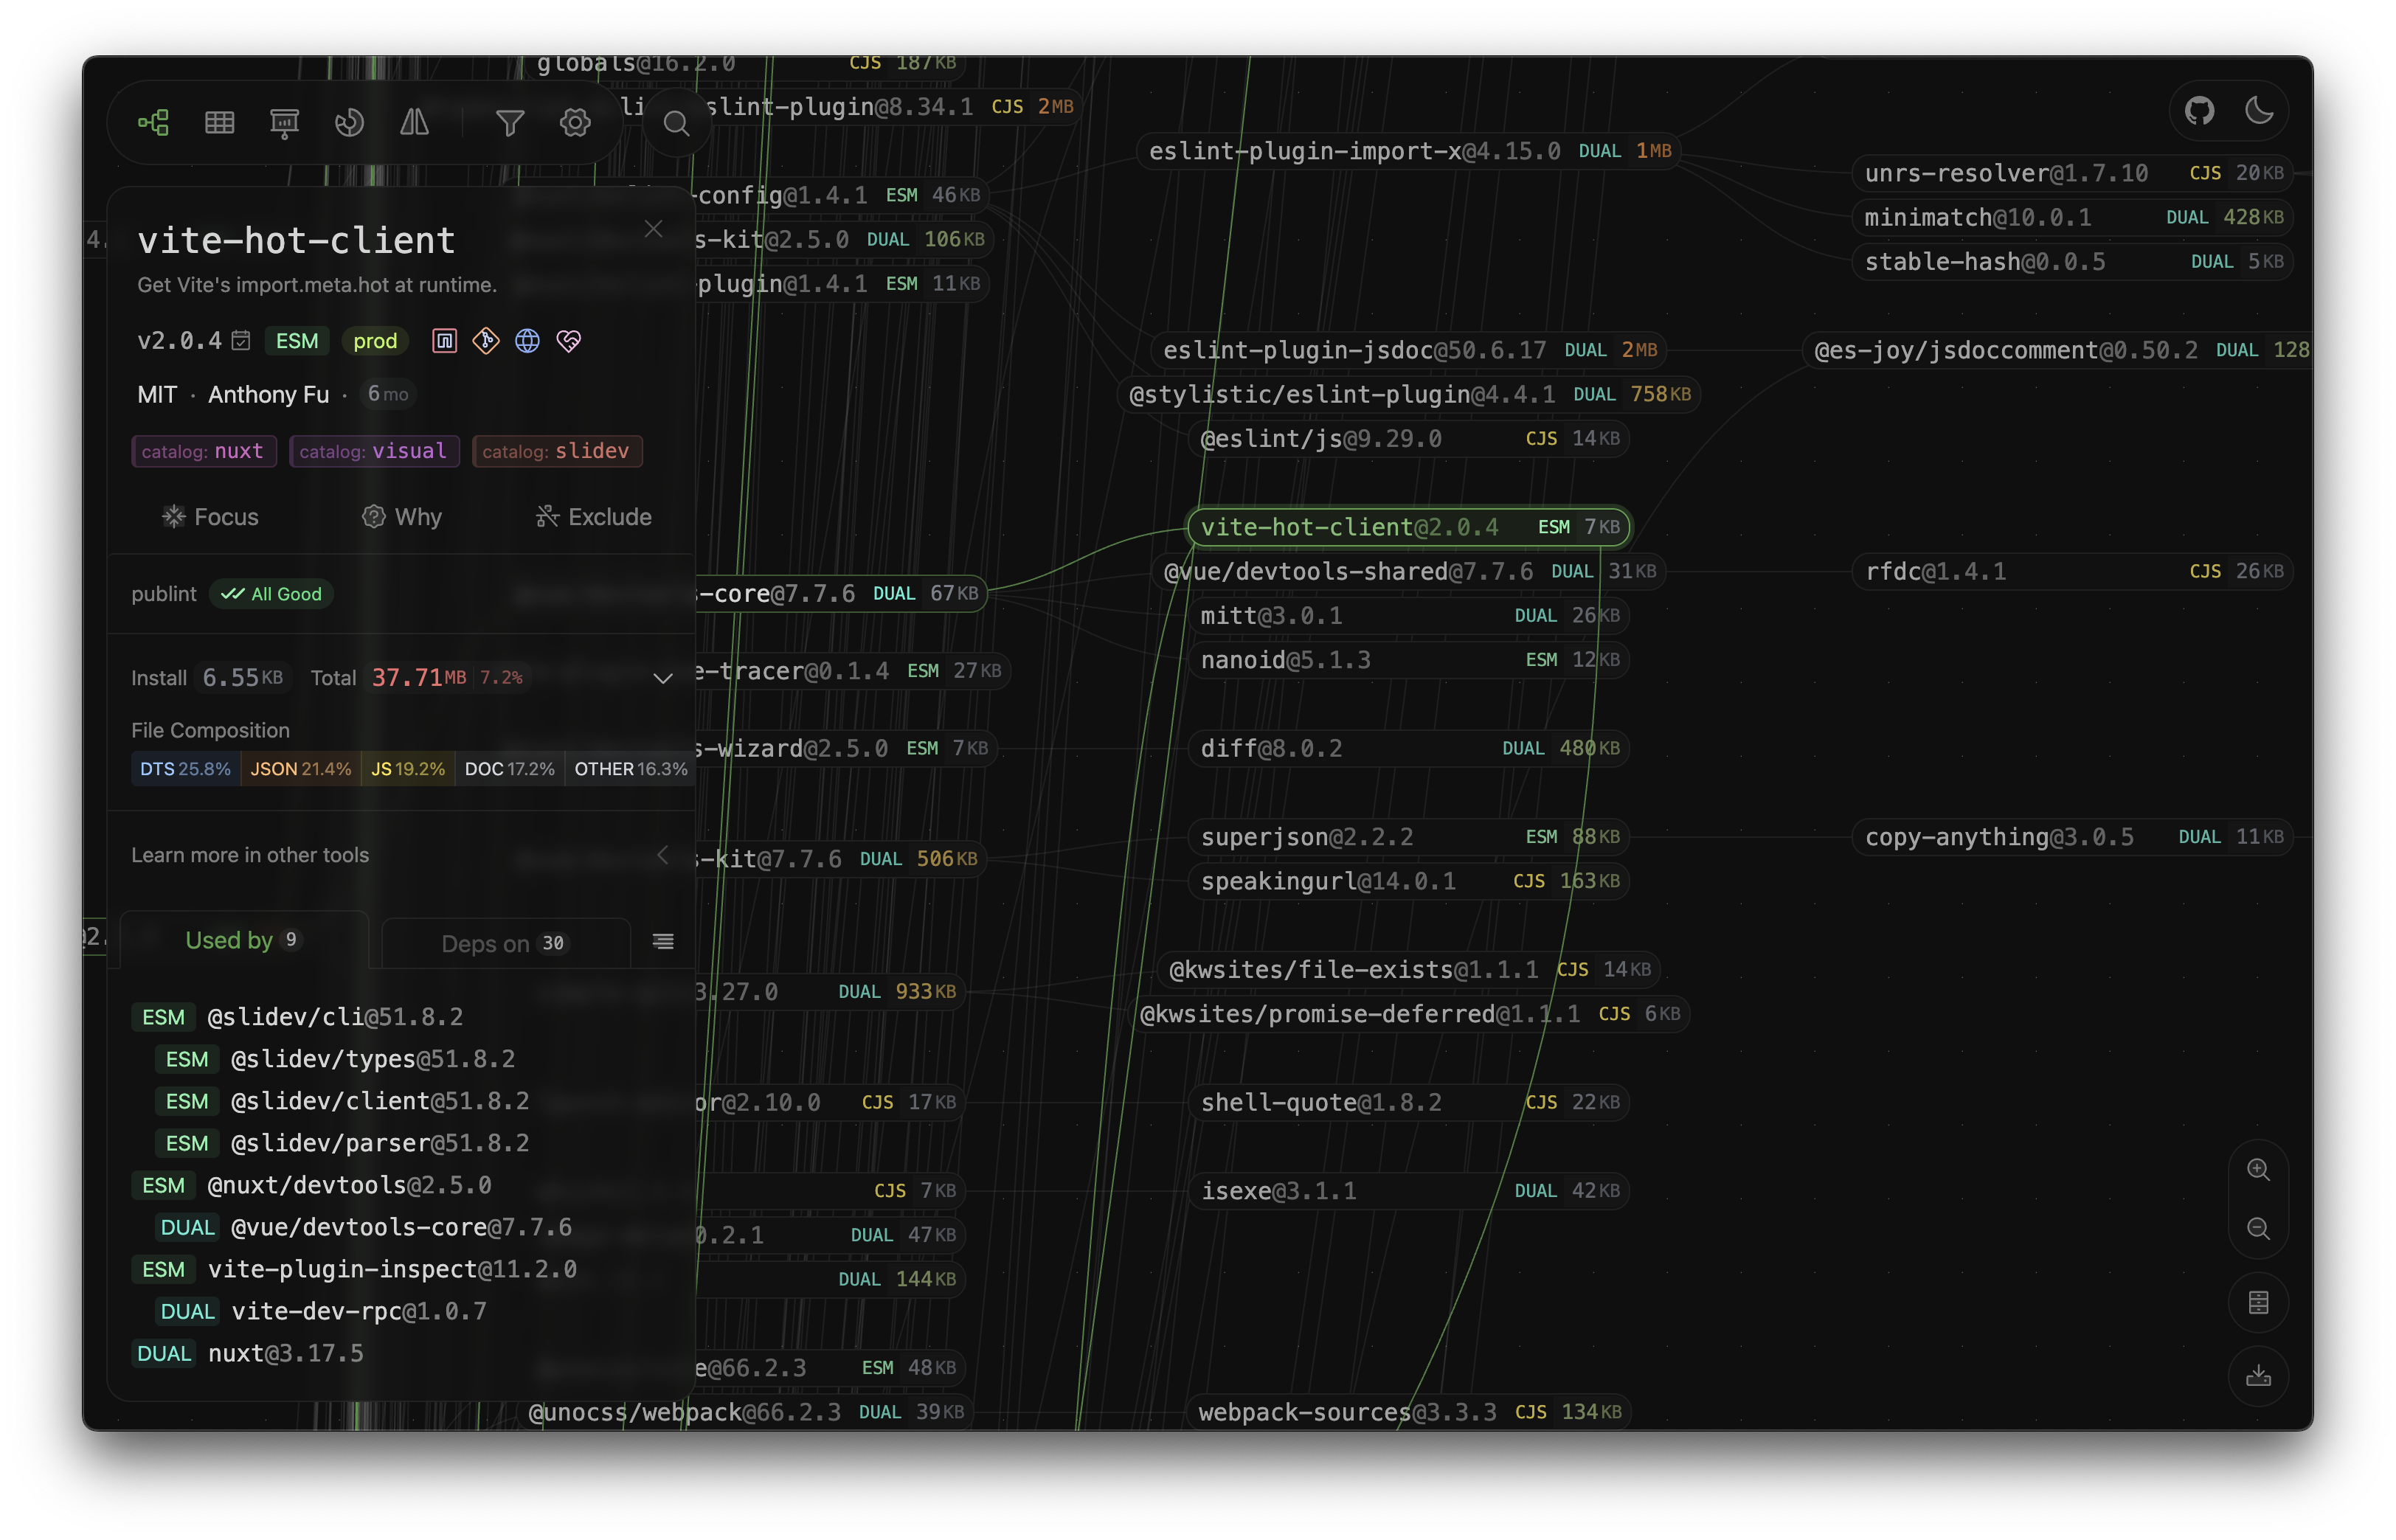This screenshot has width=2396, height=1540.
Task: Select the DTS 25.8% composition segment
Action: [x=186, y=769]
